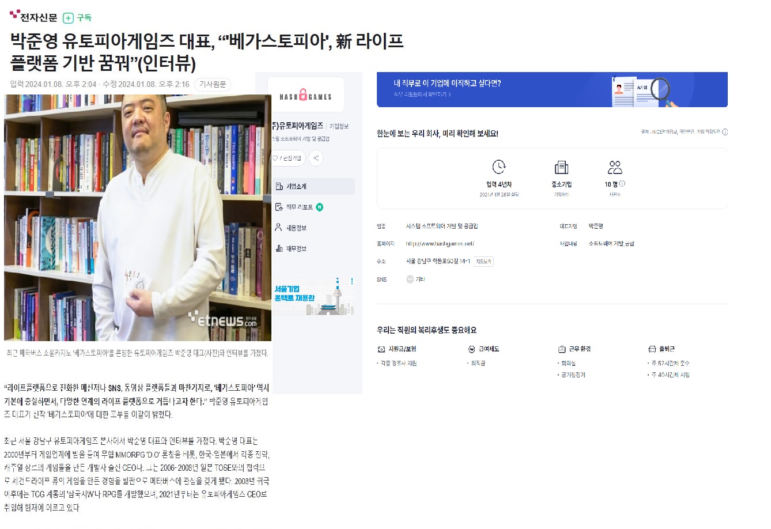
Task: Click the 서울기업 온택트 채용관 banner
Action: pos(313,296)
